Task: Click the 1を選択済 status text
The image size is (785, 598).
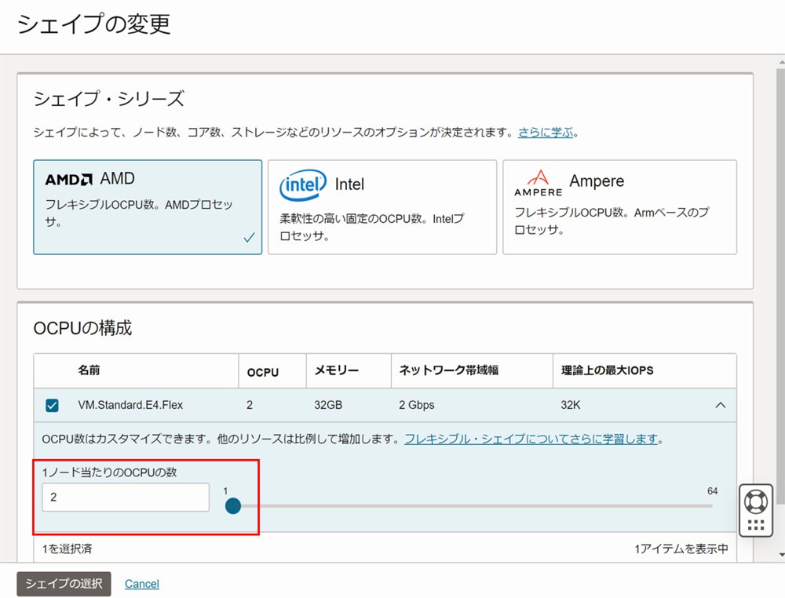Action: pyautogui.click(x=67, y=549)
